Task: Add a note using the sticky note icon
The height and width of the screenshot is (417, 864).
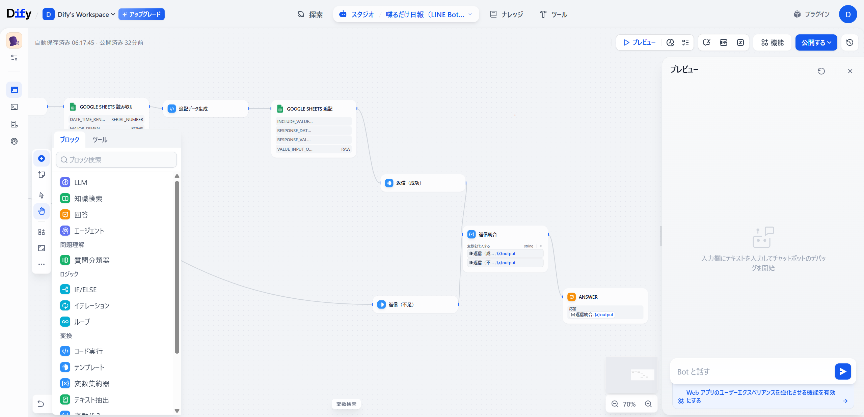Action: coord(42,175)
